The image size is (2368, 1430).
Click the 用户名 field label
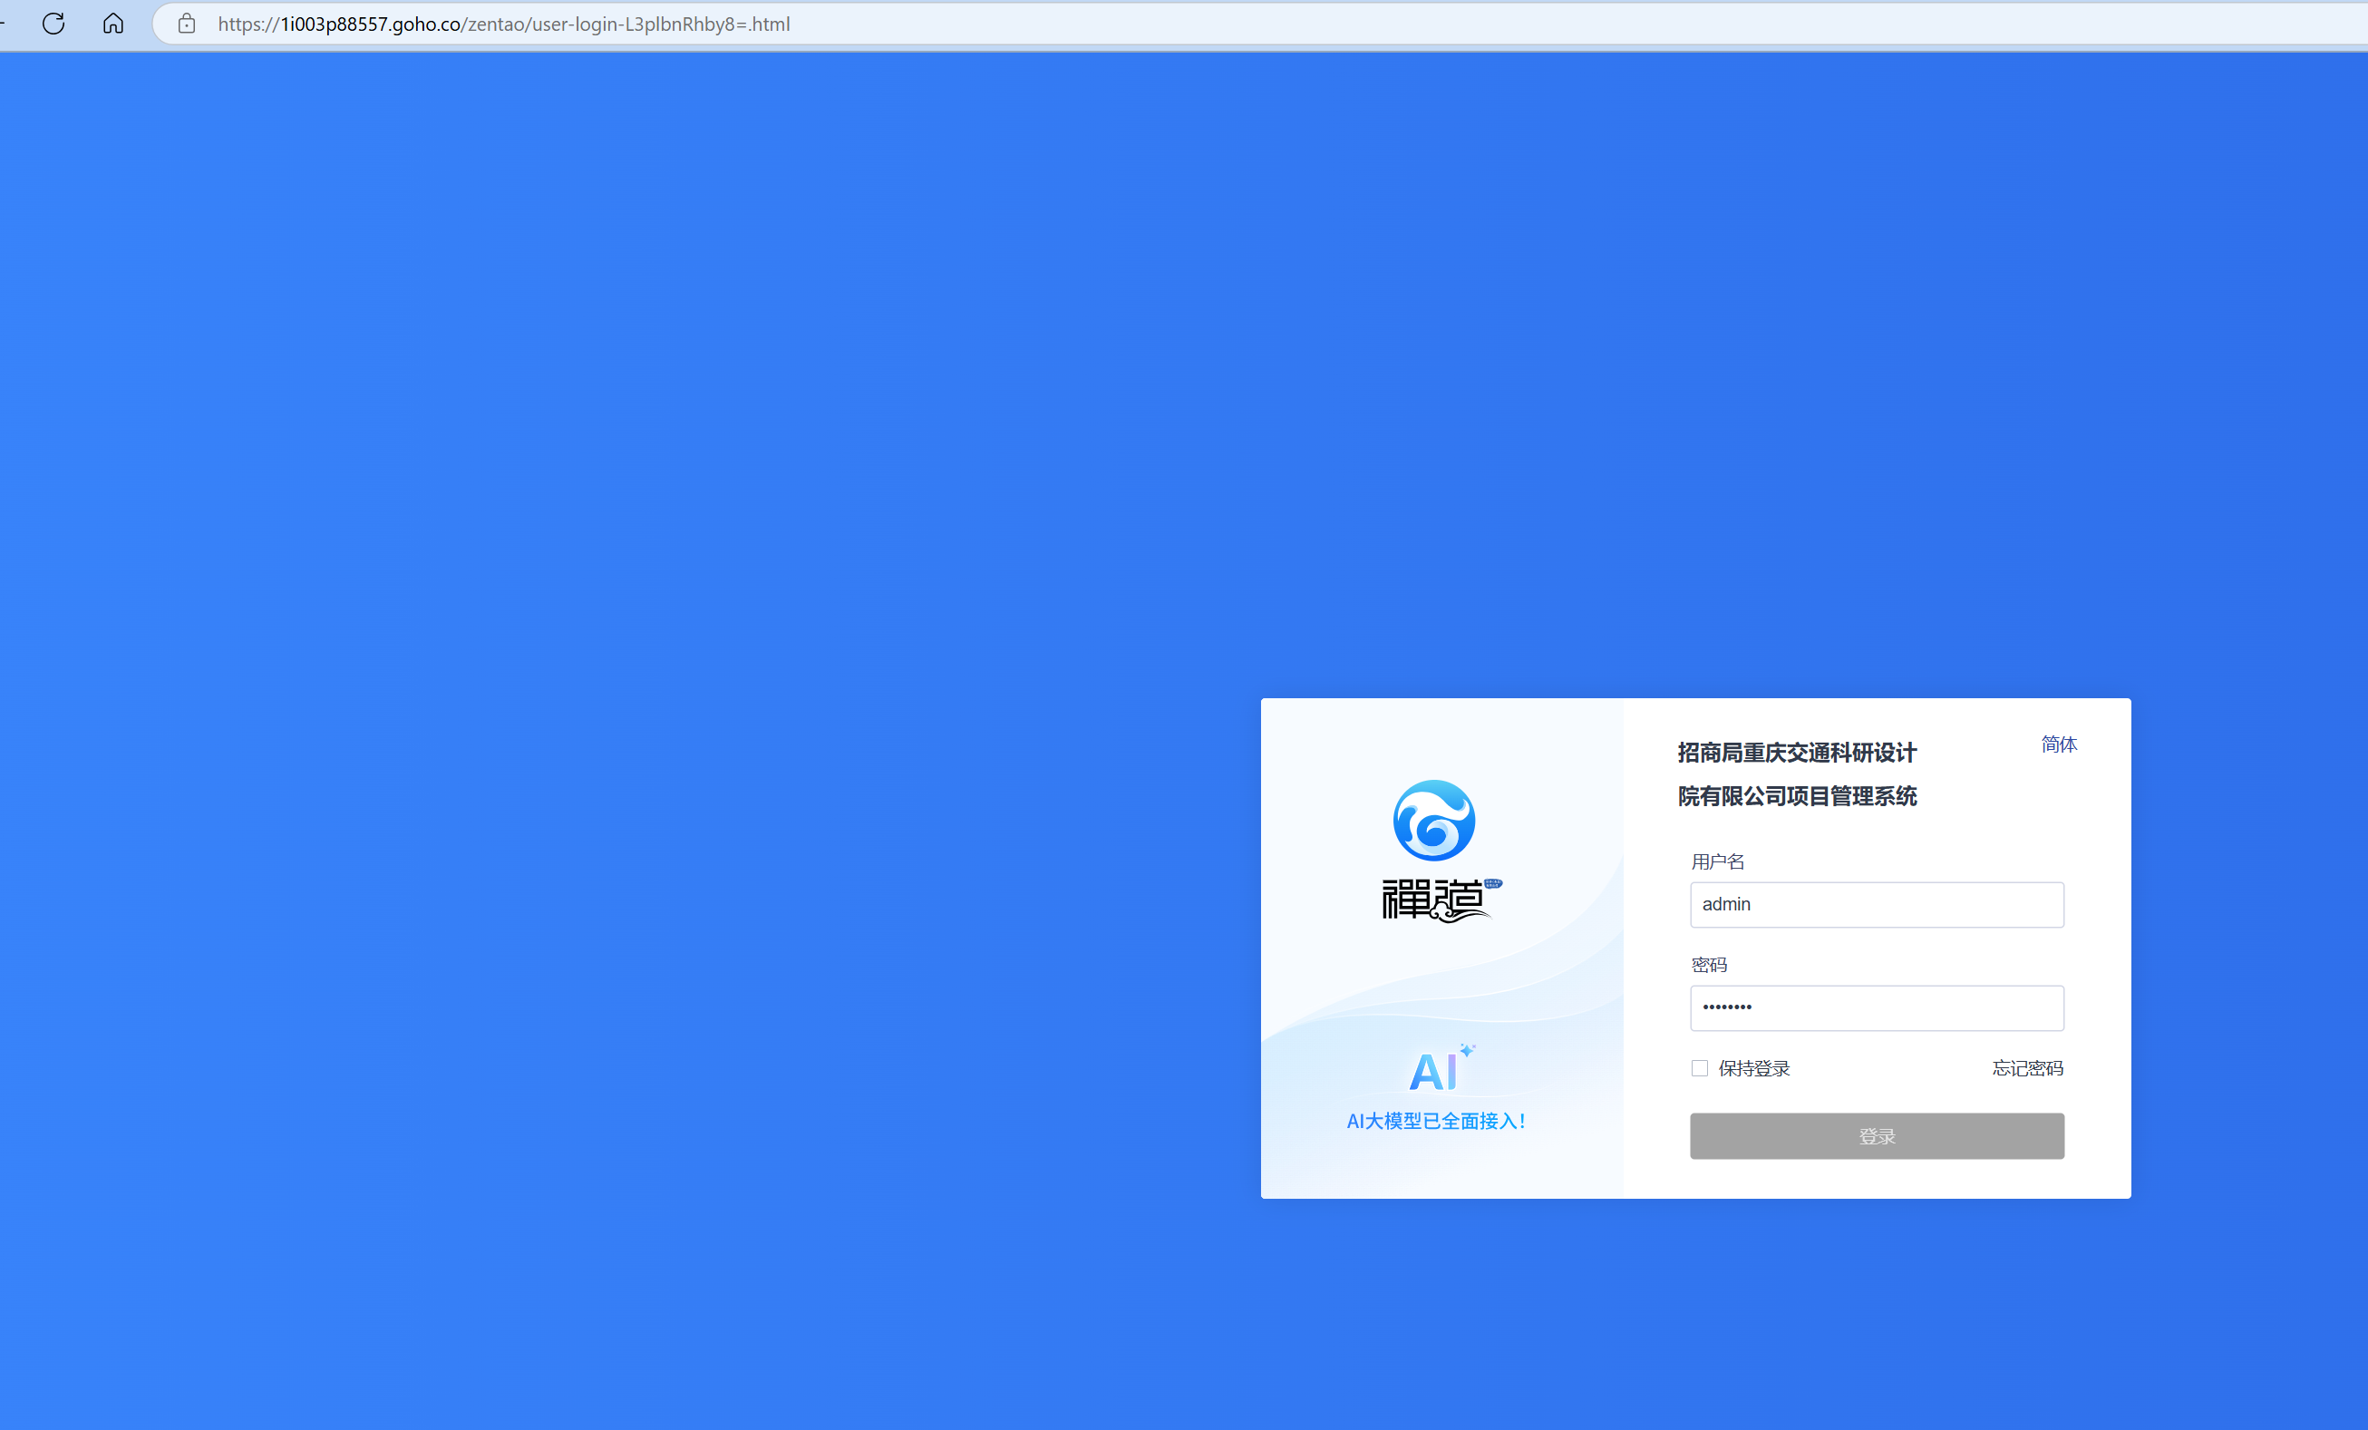tap(1717, 861)
